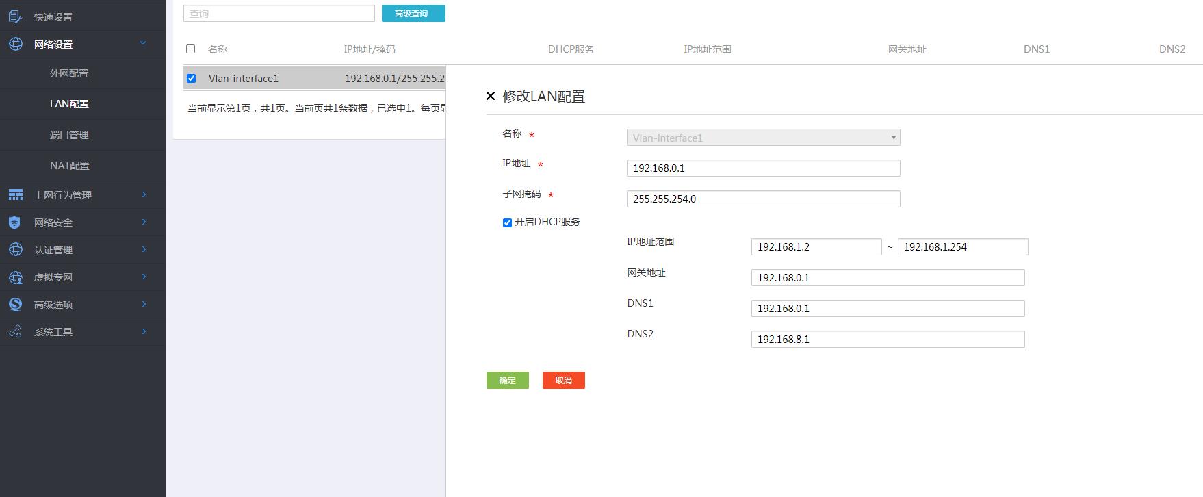
Task: Click the Network Settings (网络设置) globe icon
Action: [x=16, y=44]
